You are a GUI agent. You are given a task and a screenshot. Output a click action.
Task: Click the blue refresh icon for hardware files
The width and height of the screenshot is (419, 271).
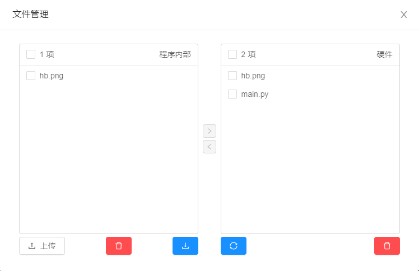(x=234, y=246)
